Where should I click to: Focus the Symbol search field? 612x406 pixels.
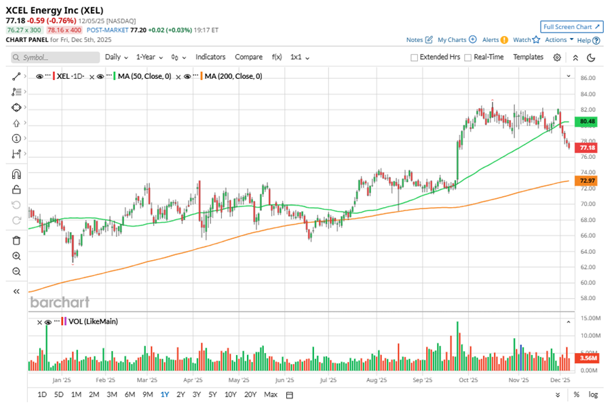(x=56, y=58)
